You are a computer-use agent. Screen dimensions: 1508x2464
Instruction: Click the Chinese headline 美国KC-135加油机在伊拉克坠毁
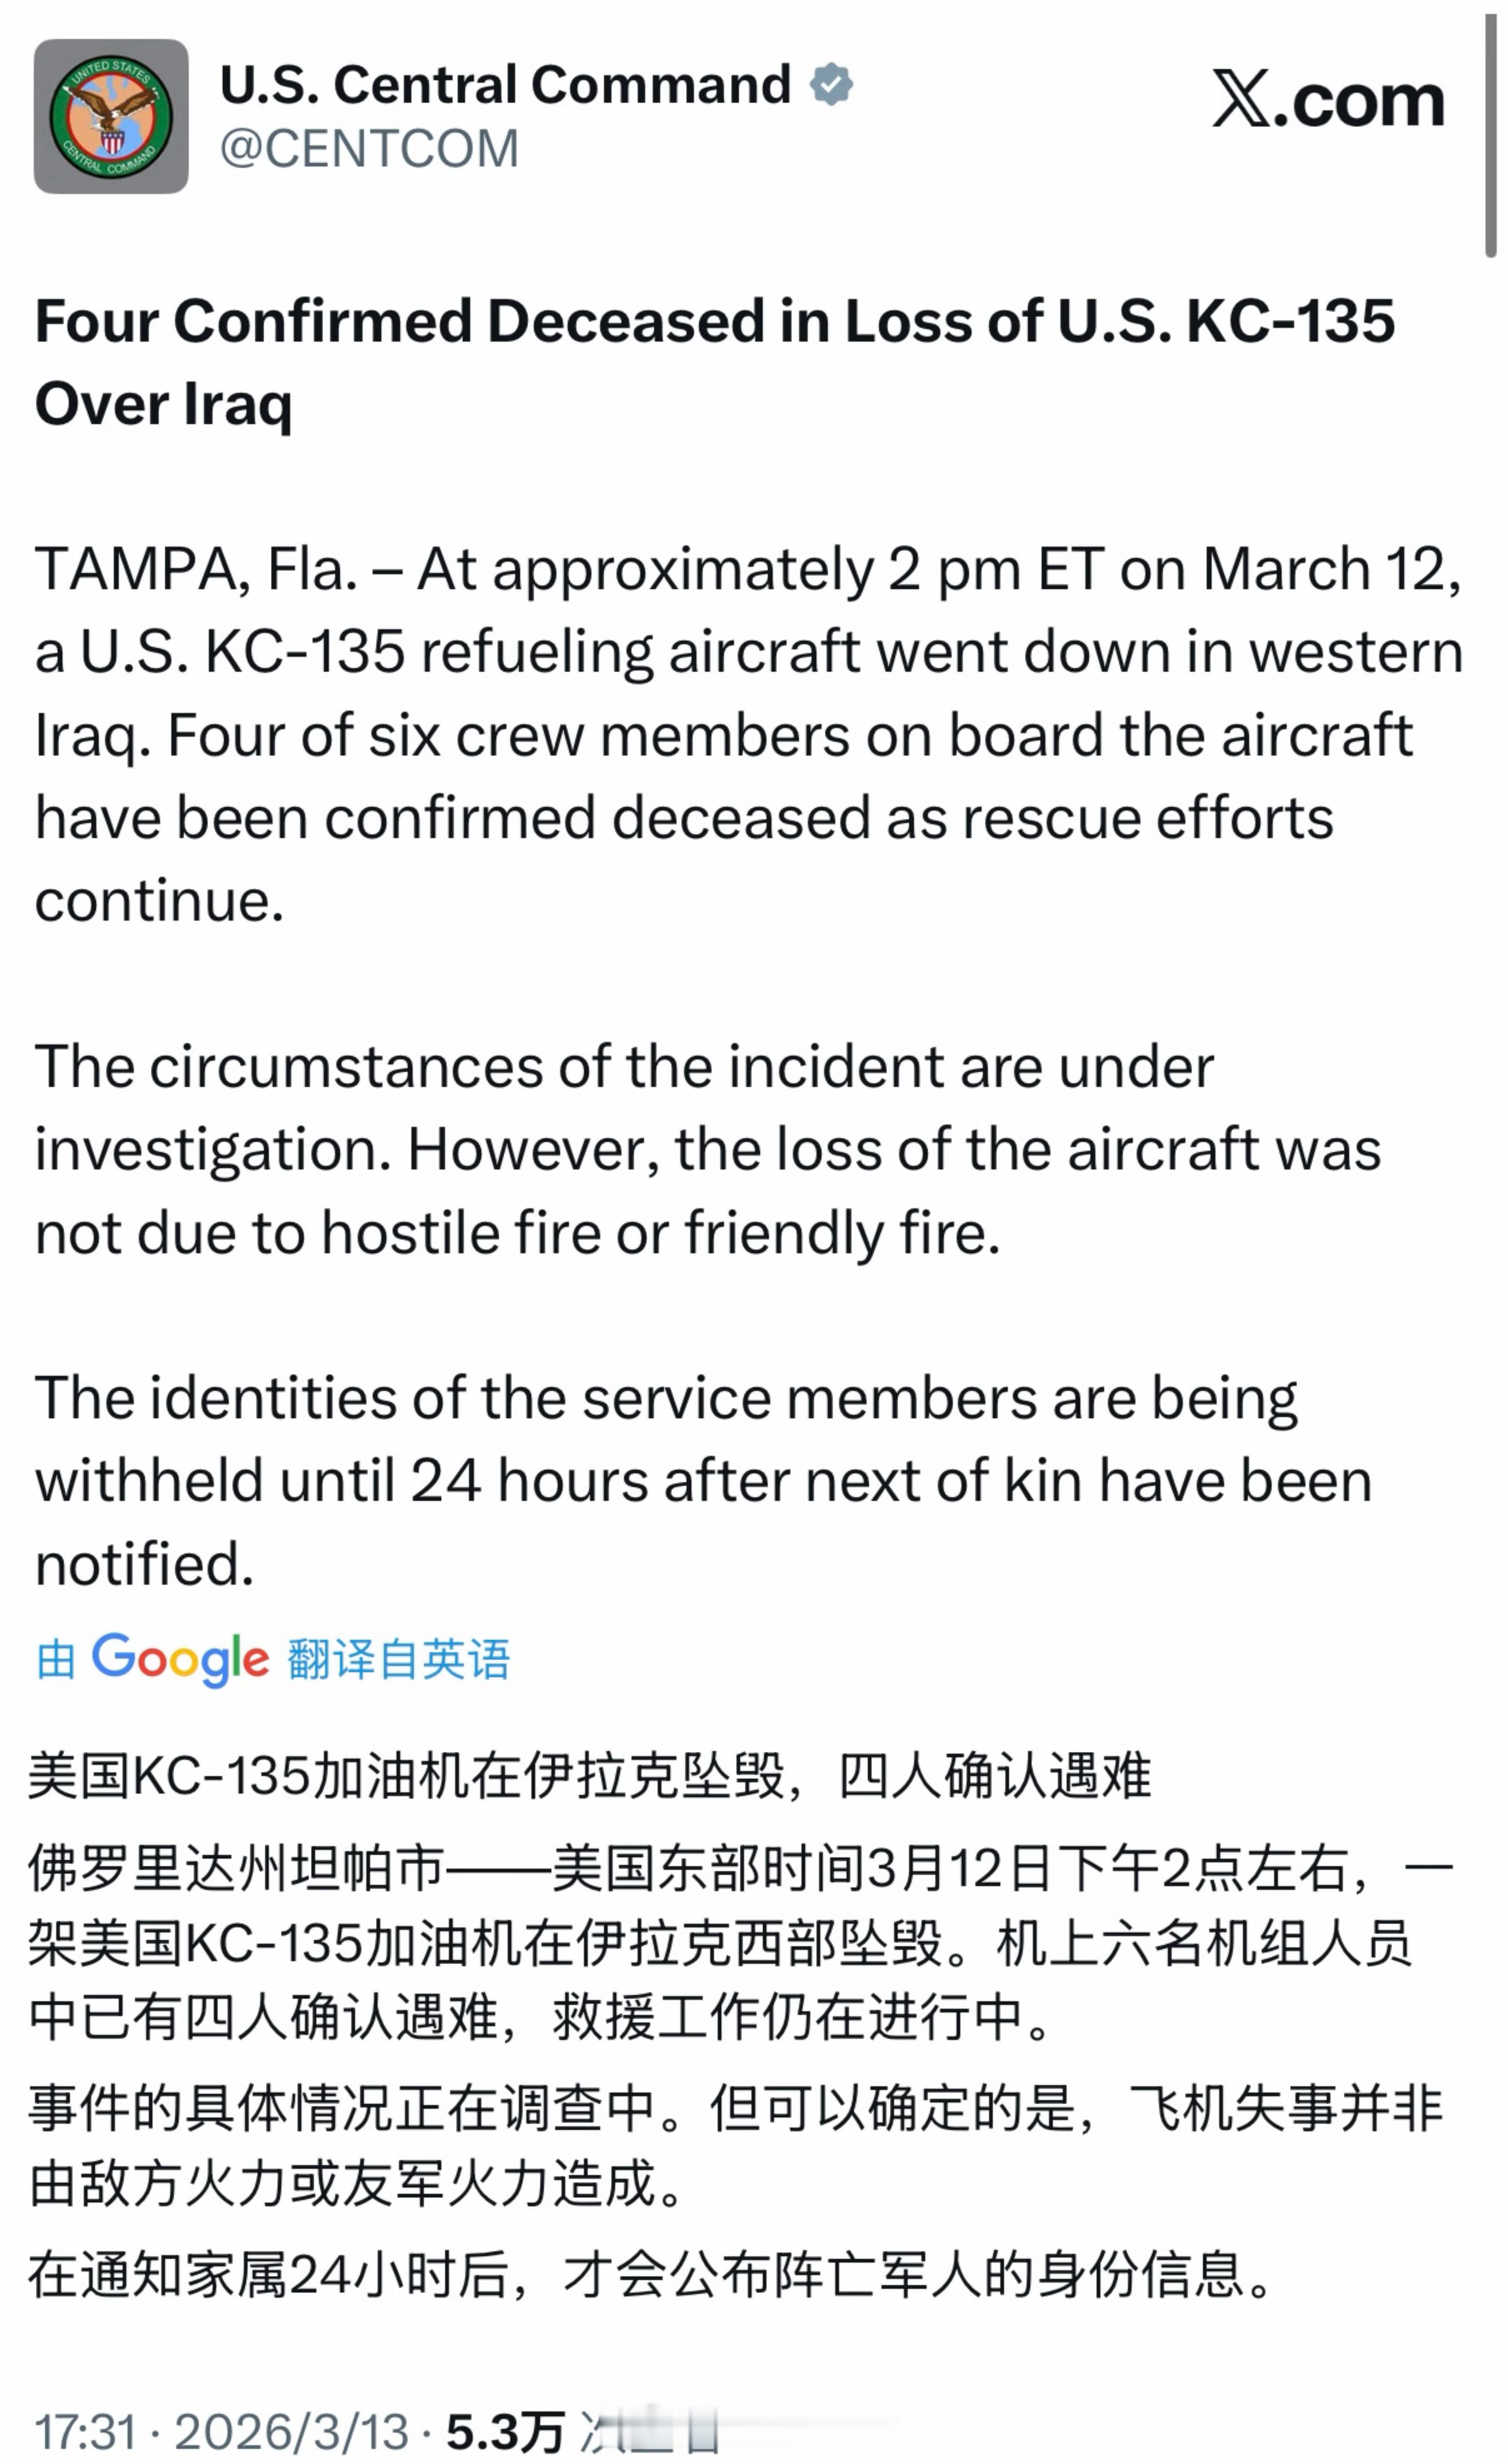590,1776
